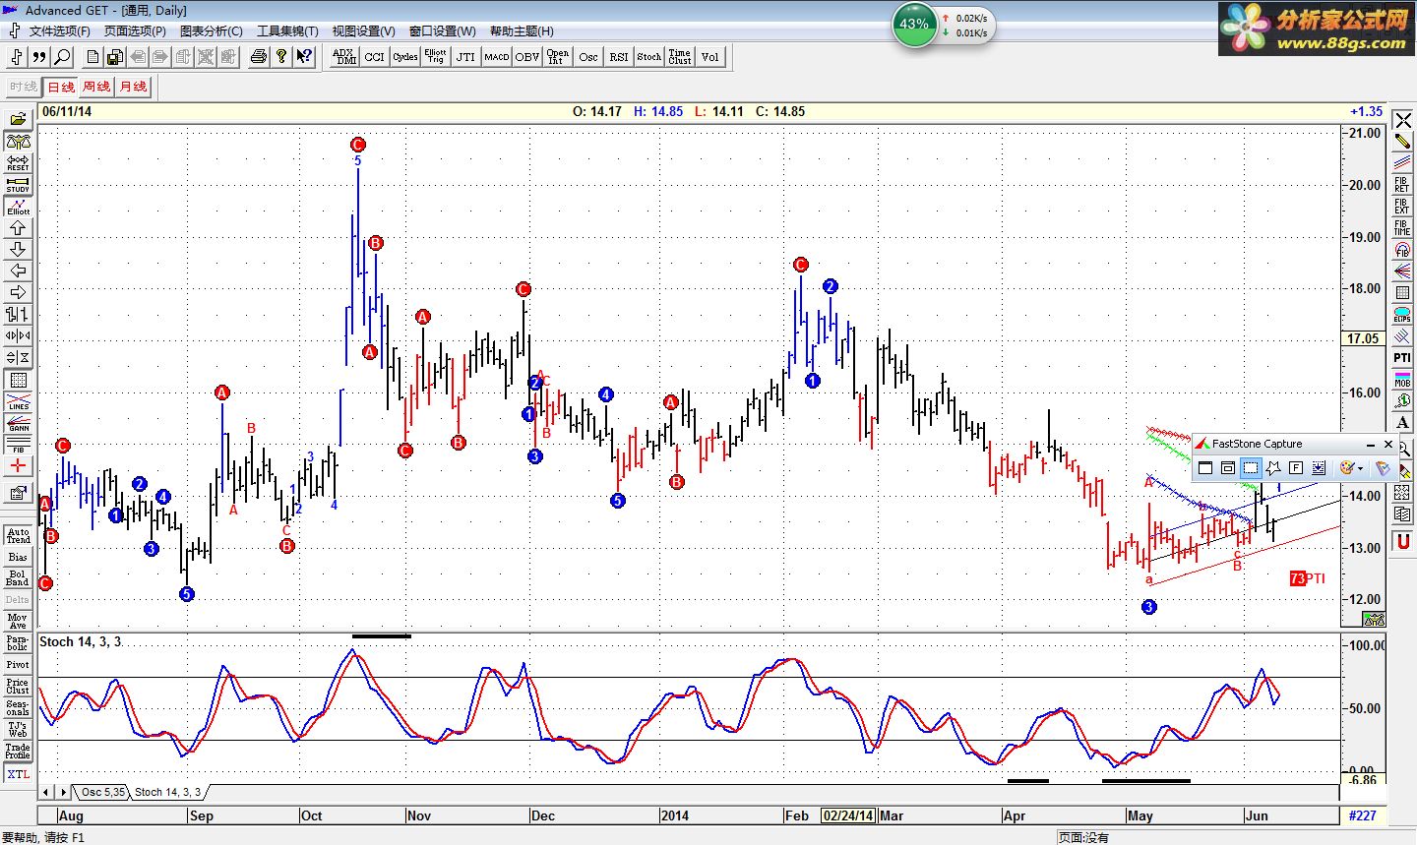Click the left arrow sidebar icon
1417x845 pixels.
click(18, 272)
